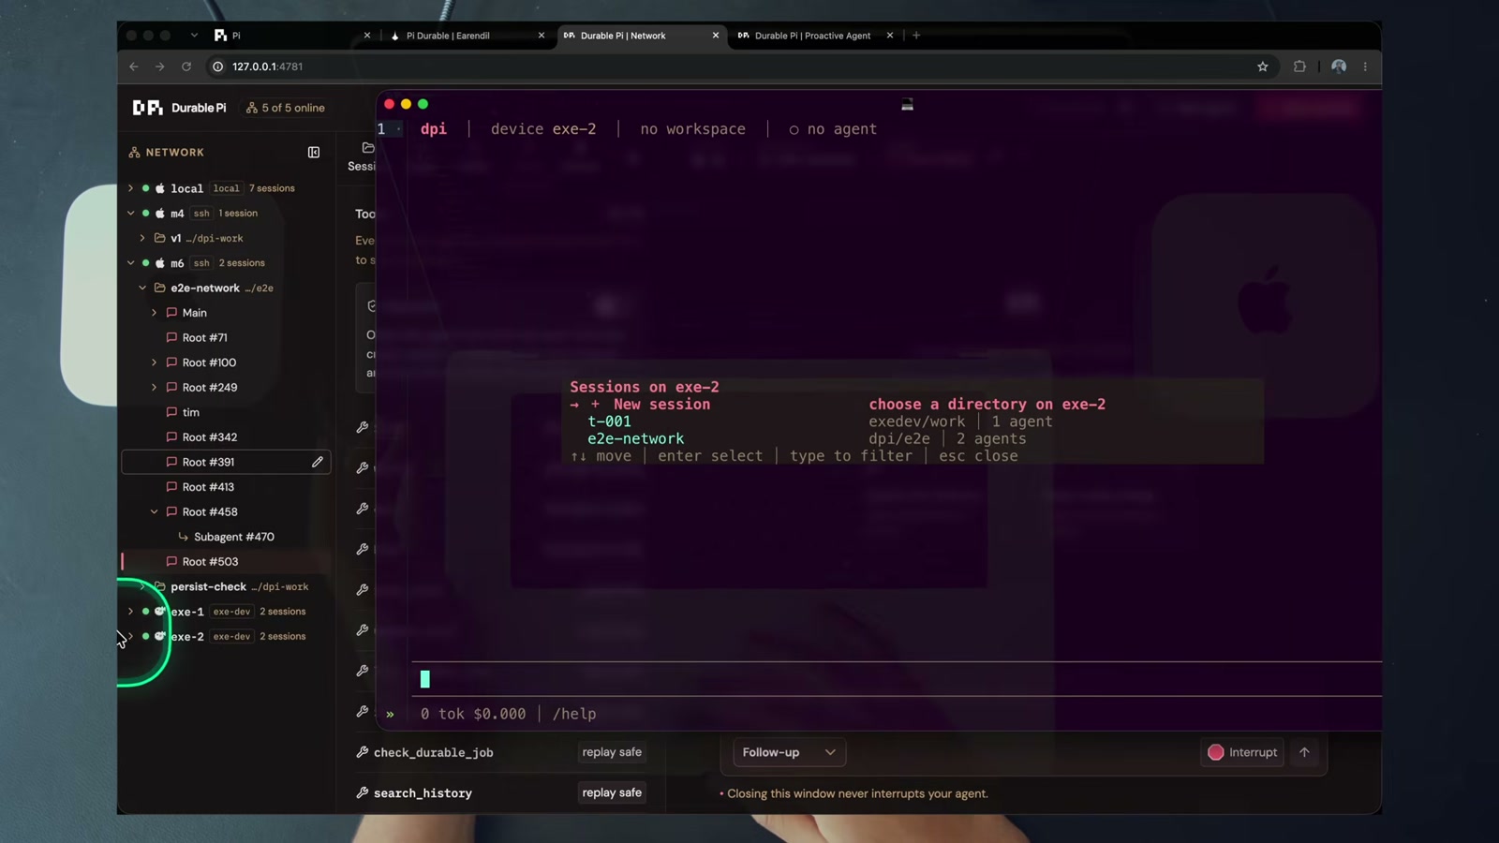Open the tim session
This screenshot has height=843, width=1499.
click(190, 412)
